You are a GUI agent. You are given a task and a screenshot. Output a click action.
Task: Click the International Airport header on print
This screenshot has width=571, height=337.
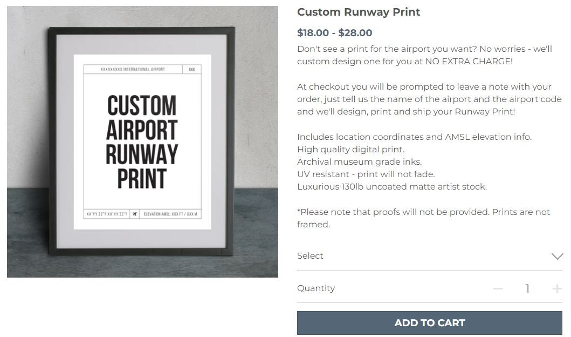click(x=133, y=70)
